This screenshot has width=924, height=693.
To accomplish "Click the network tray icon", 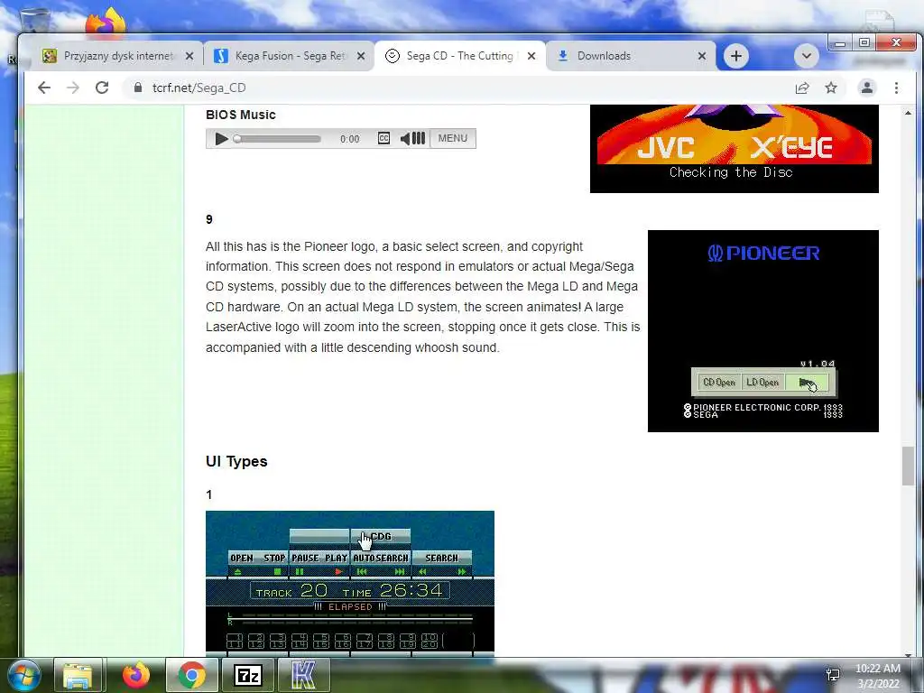I will point(833,675).
